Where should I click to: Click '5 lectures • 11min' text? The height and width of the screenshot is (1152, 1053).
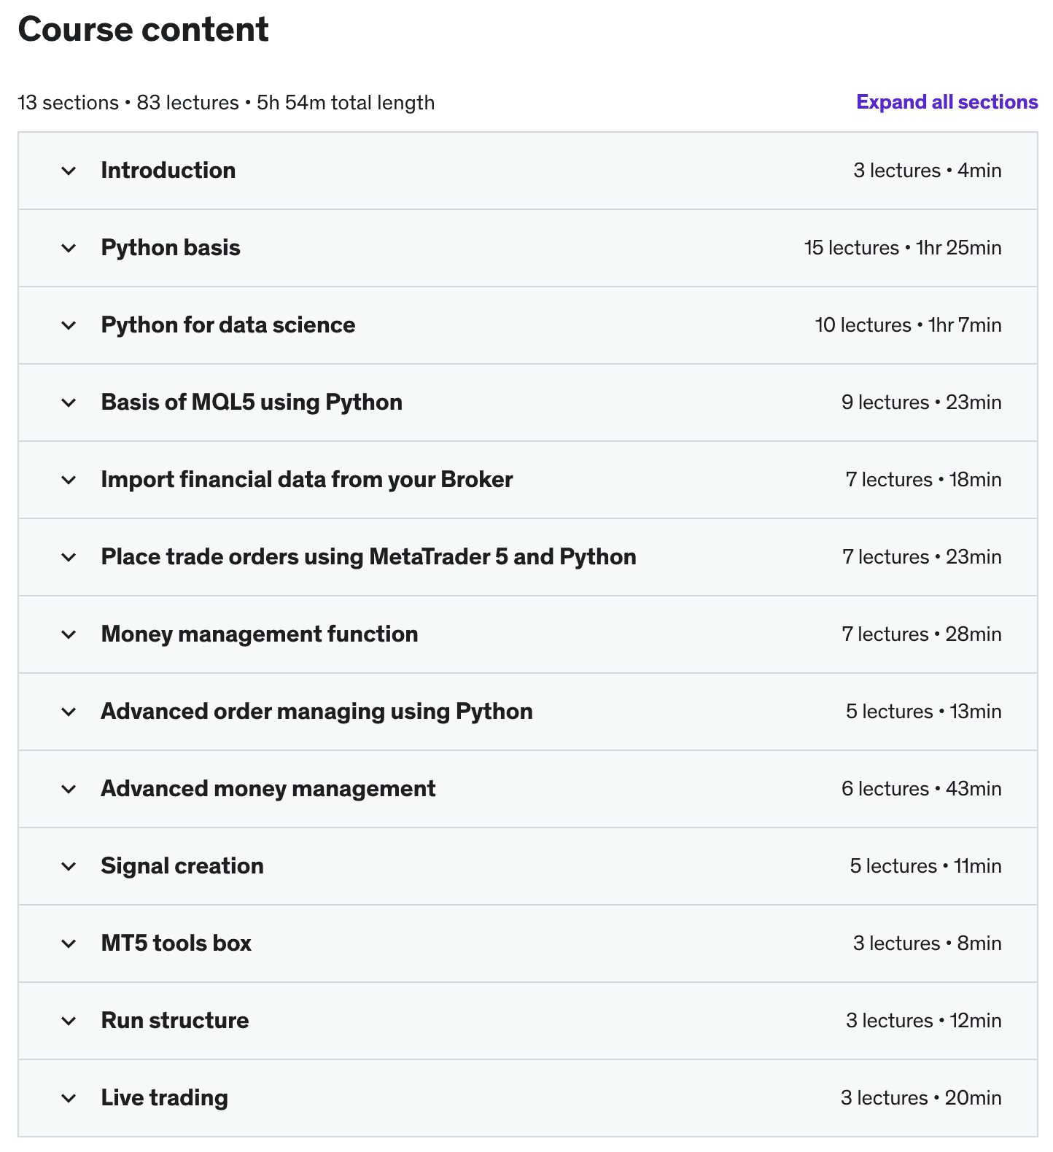(925, 866)
